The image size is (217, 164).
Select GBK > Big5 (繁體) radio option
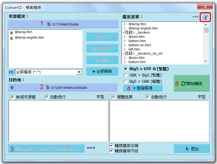(x=126, y=75)
